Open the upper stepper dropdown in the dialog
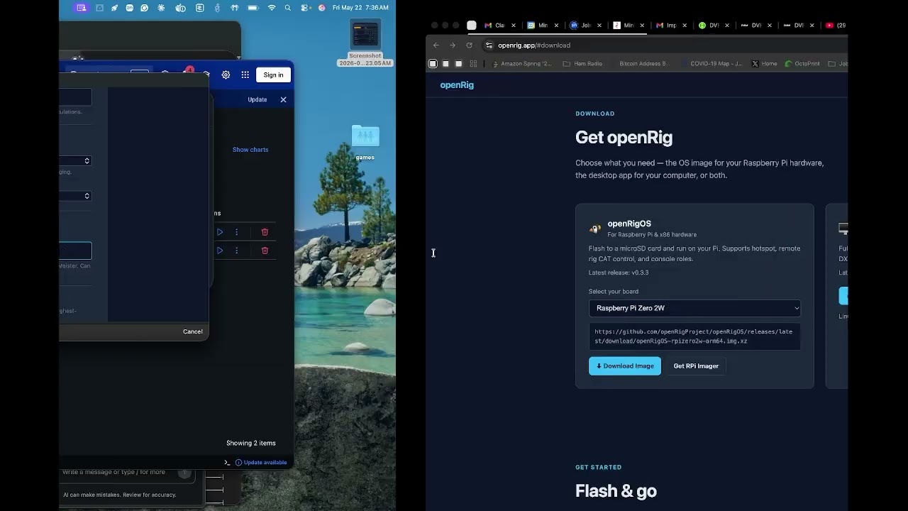This screenshot has width=908, height=511. 76,161
